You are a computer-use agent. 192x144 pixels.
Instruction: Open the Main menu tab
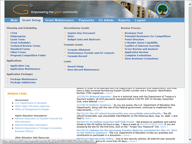[14, 20]
